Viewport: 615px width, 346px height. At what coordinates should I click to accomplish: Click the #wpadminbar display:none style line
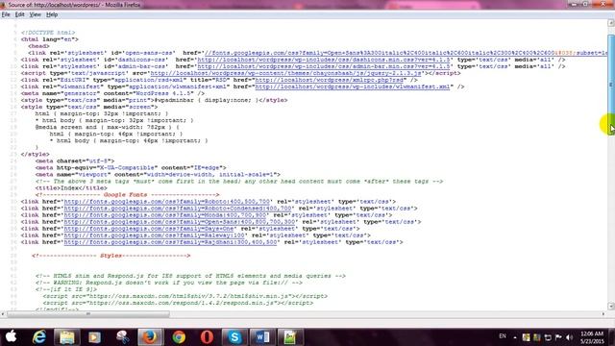[x=154, y=100]
